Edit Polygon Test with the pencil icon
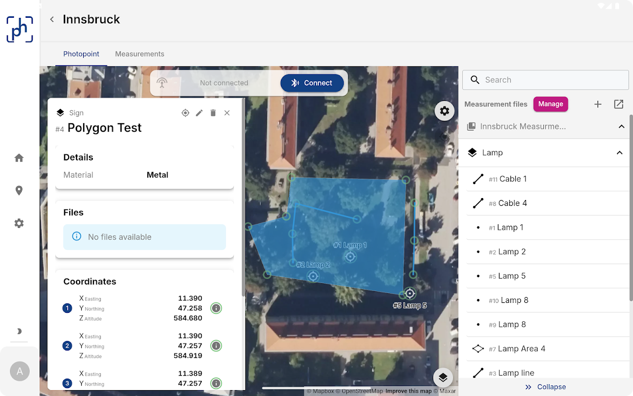Image resolution: width=633 pixels, height=396 pixels. coord(199,113)
